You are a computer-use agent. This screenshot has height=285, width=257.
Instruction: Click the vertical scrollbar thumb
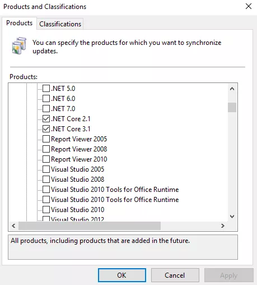(232, 107)
